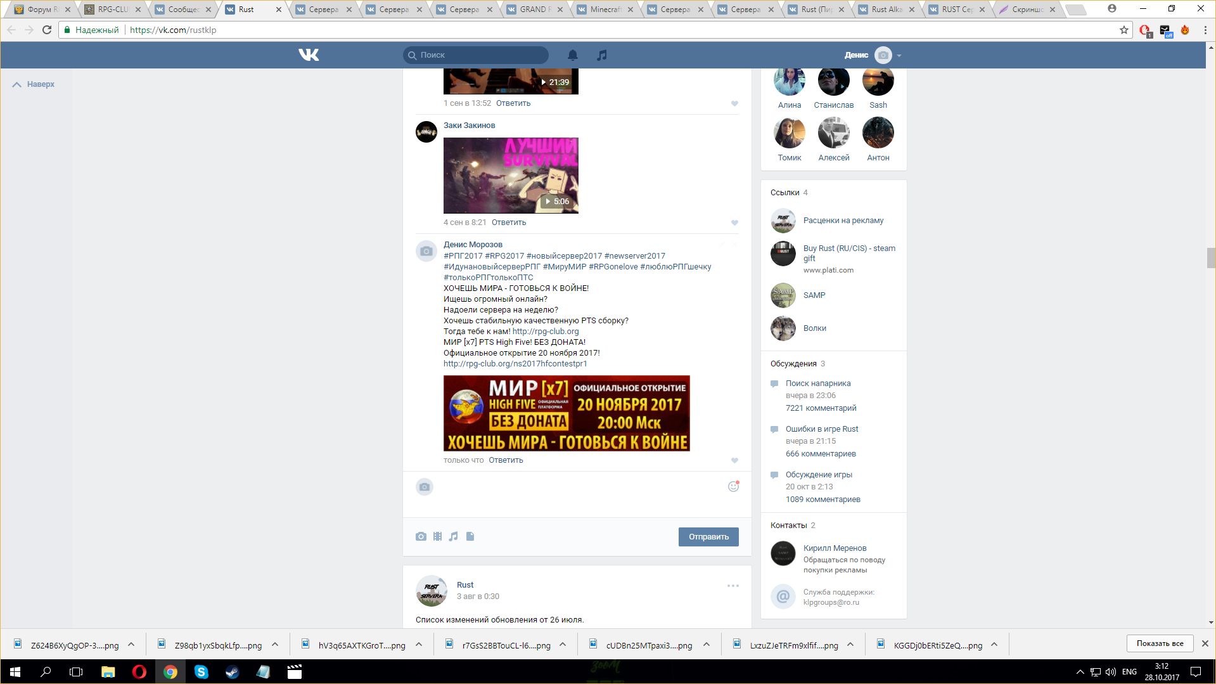1216x684 pixels.
Task: Focus the VK search field
Action: (476, 55)
